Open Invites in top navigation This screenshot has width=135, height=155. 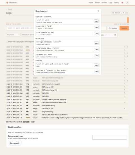click(x=104, y=3)
